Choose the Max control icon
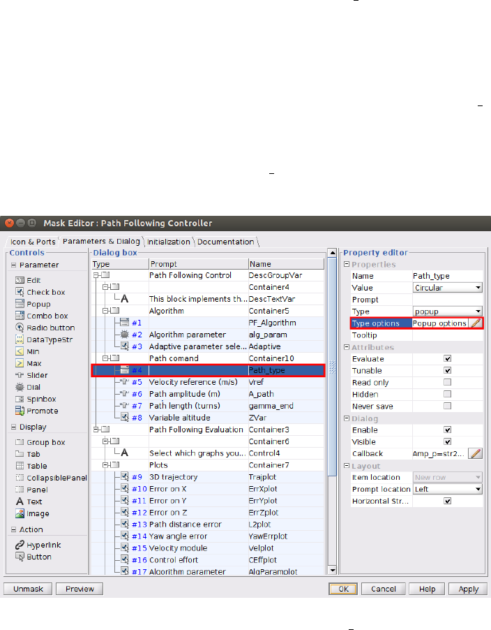The width and height of the screenshot is (491, 630). [x=20, y=363]
